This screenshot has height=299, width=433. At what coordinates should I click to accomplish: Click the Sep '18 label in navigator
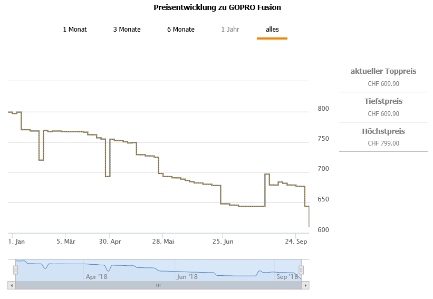[287, 276]
